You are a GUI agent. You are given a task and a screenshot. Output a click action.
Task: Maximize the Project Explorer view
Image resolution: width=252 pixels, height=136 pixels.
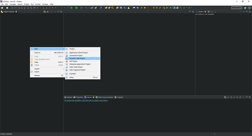click(61, 12)
